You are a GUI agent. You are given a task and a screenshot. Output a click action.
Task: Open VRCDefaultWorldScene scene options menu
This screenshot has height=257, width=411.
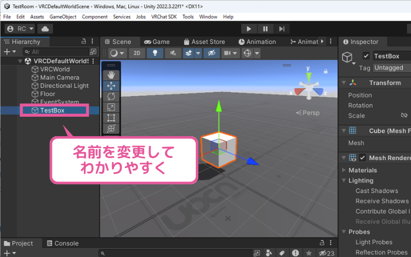pos(93,61)
